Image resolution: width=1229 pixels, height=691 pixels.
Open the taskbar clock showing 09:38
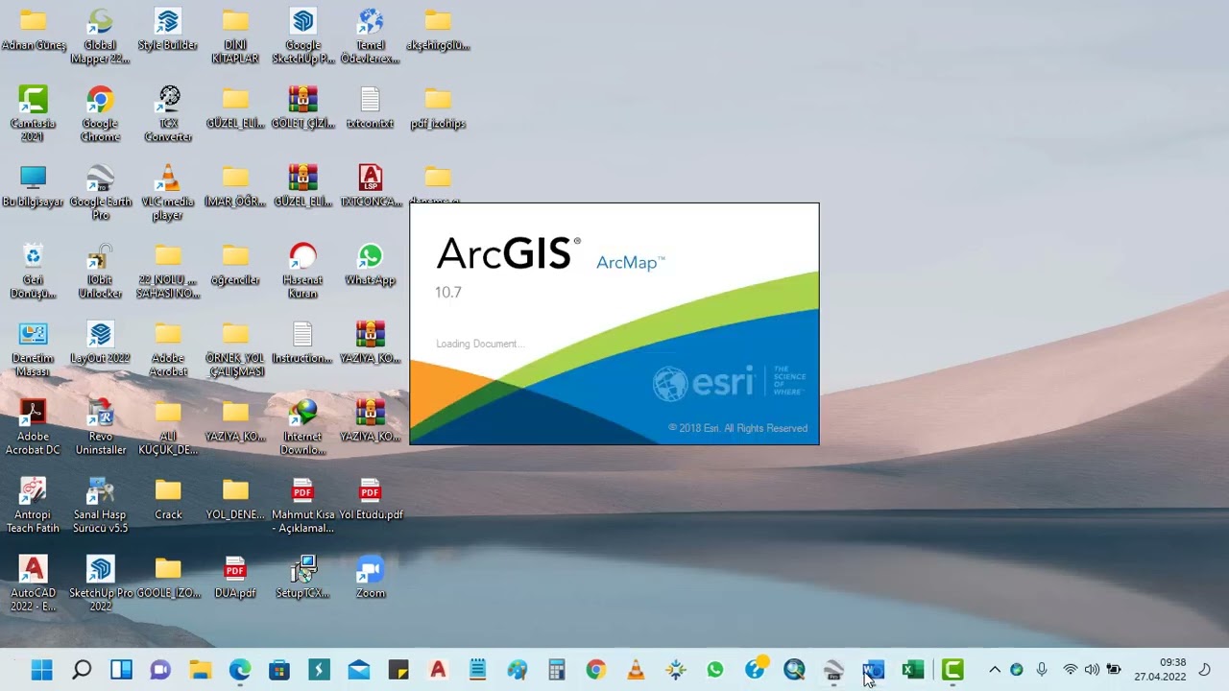coord(1160,670)
